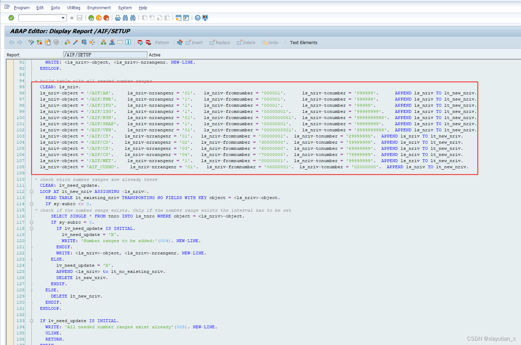521x345 pixels.
Task: Open SAP Help with question mark icon
Action: coord(197,18)
